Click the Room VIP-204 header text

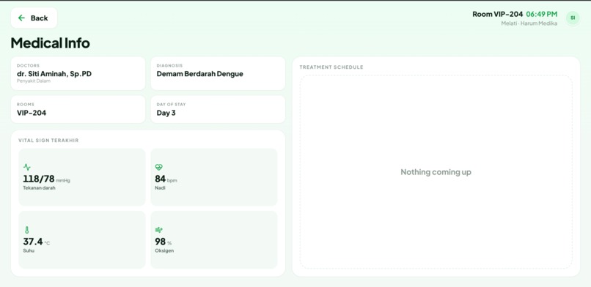[x=498, y=15]
